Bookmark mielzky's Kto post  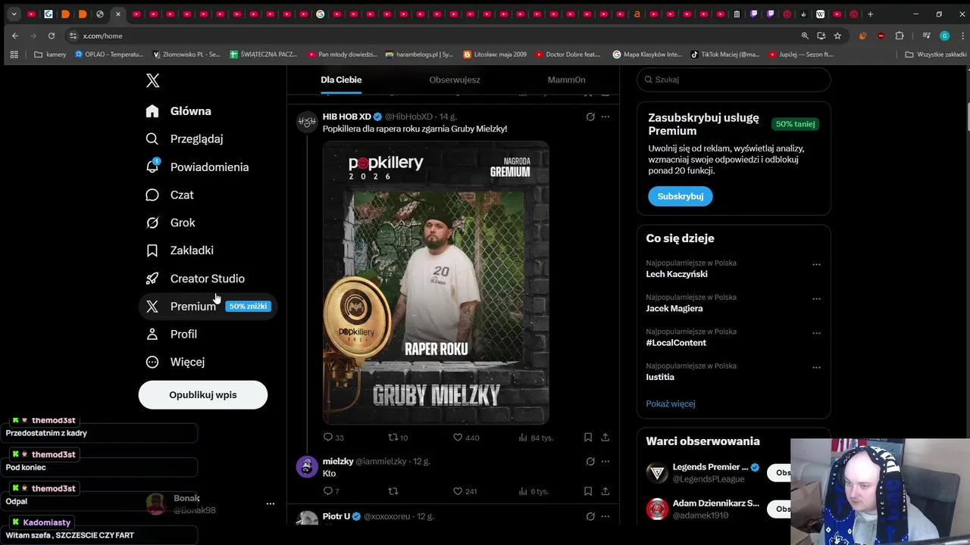(588, 491)
